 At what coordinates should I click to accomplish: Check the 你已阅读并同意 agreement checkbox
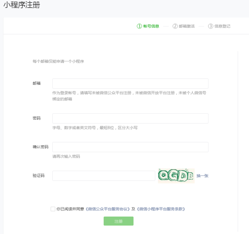point(53,209)
